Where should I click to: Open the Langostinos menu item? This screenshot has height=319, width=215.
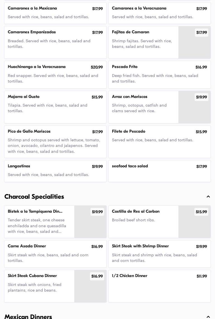point(55,171)
